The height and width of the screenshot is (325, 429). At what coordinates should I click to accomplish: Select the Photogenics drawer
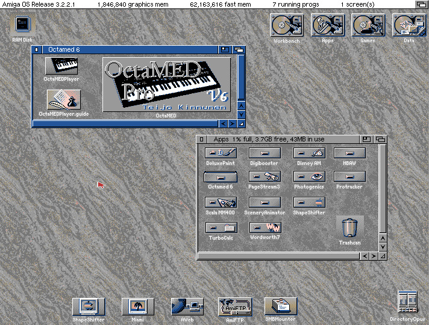point(309,176)
